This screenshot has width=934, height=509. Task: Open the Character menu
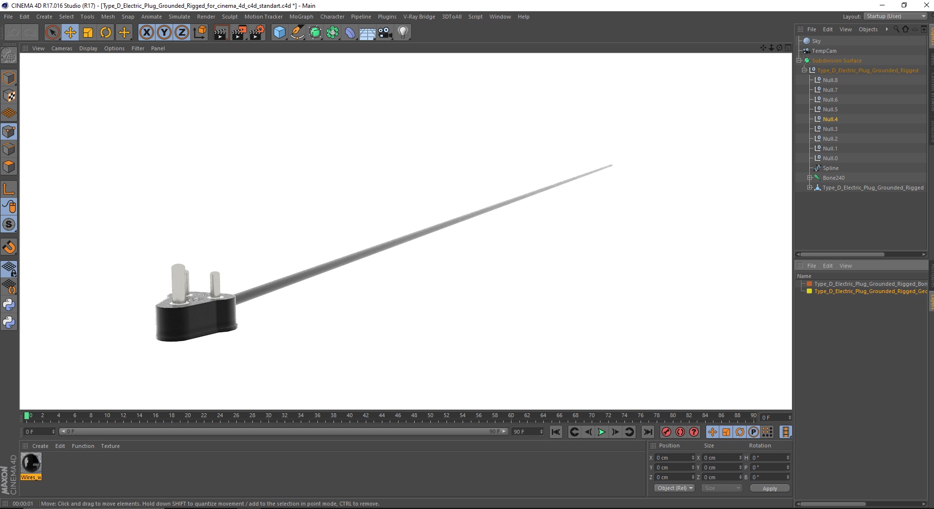[x=332, y=17]
